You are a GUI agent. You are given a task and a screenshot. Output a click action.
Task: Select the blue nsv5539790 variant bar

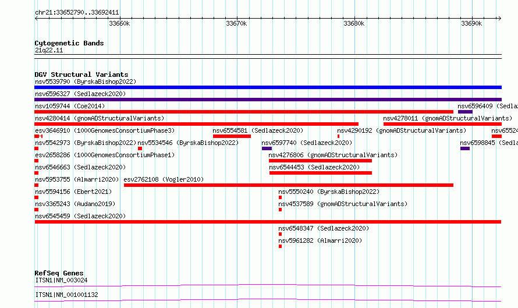pyautogui.click(x=268, y=87)
